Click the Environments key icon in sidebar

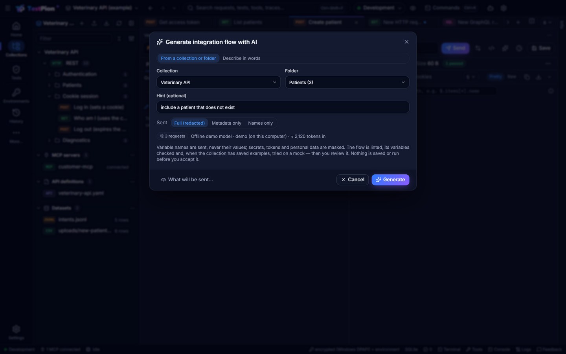[16, 95]
